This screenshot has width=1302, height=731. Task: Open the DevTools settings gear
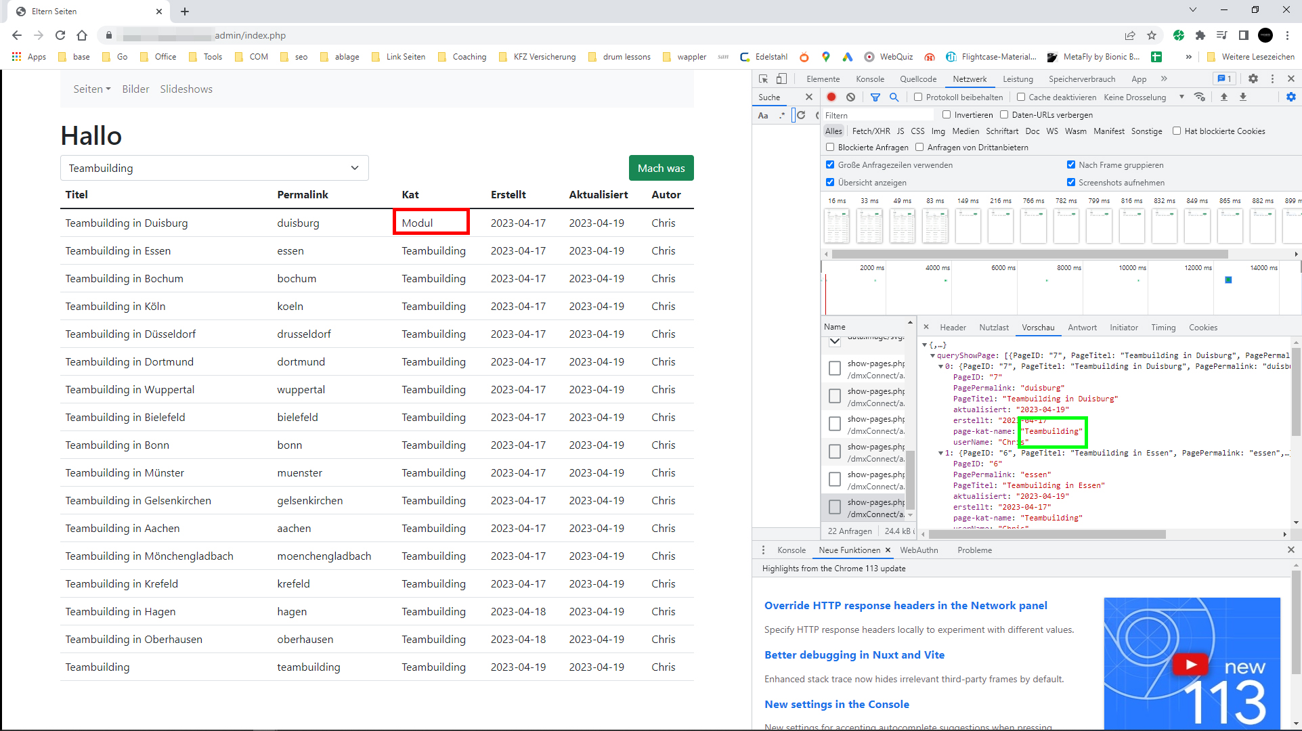coord(1253,79)
